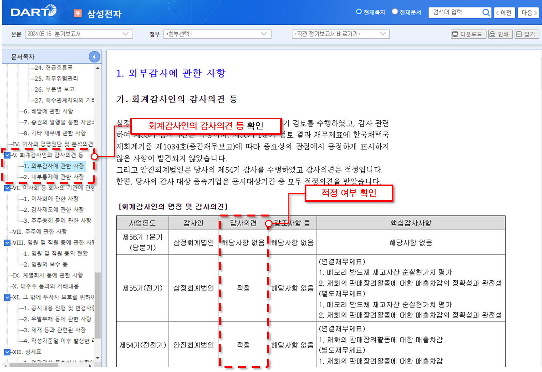This screenshot has width=542, height=372.
Task: Open the 첨부선택 dropdown
Action: point(217,34)
